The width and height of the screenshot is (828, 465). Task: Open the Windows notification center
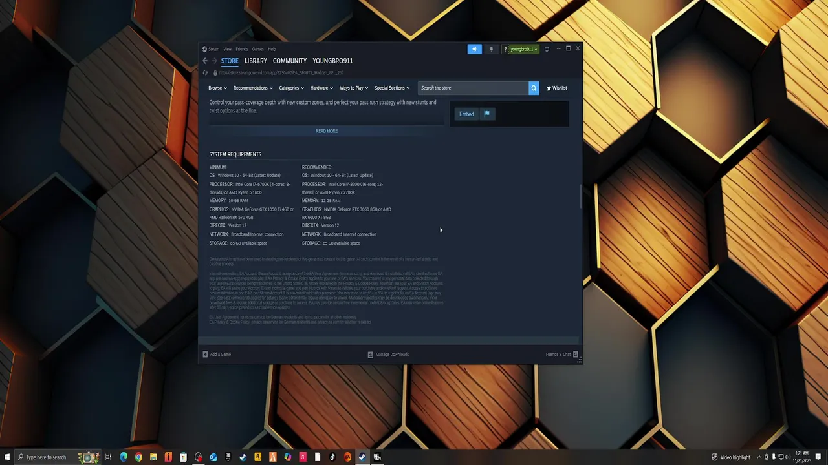[x=818, y=457]
